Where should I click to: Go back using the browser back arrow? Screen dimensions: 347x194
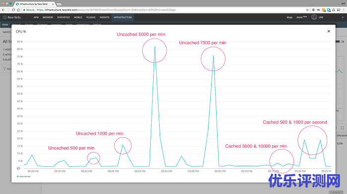3,10
